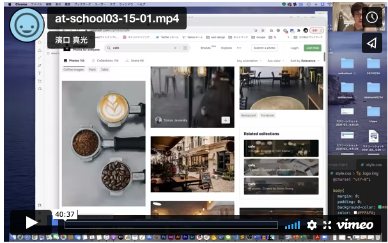388x243 pixels.
Task: Enter fullscreen mode in the player
Action: coord(327,225)
